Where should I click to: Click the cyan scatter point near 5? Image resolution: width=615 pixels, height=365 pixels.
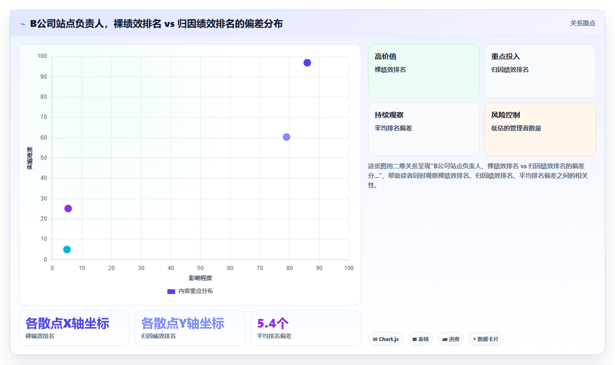[x=67, y=249]
